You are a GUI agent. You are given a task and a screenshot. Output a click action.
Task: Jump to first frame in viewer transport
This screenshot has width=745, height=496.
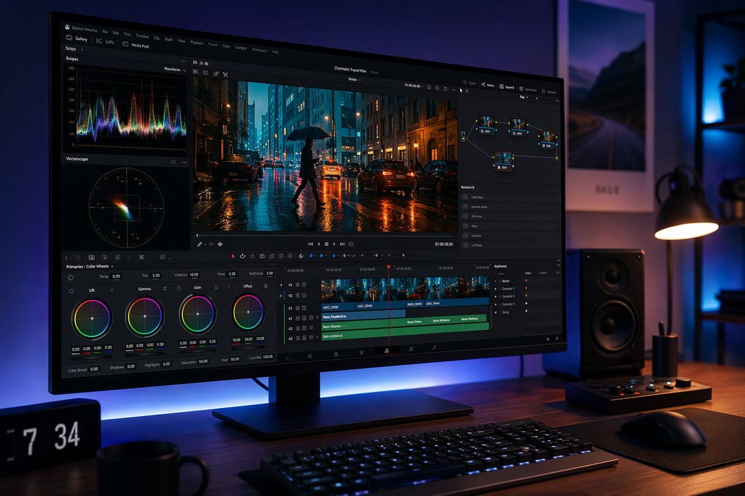point(310,244)
